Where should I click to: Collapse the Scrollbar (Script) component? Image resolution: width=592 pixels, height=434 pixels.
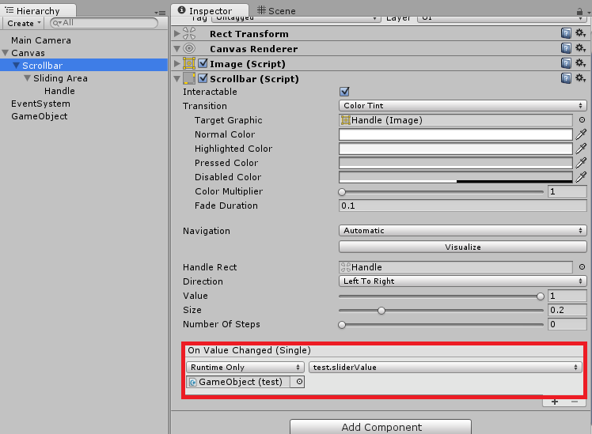176,79
